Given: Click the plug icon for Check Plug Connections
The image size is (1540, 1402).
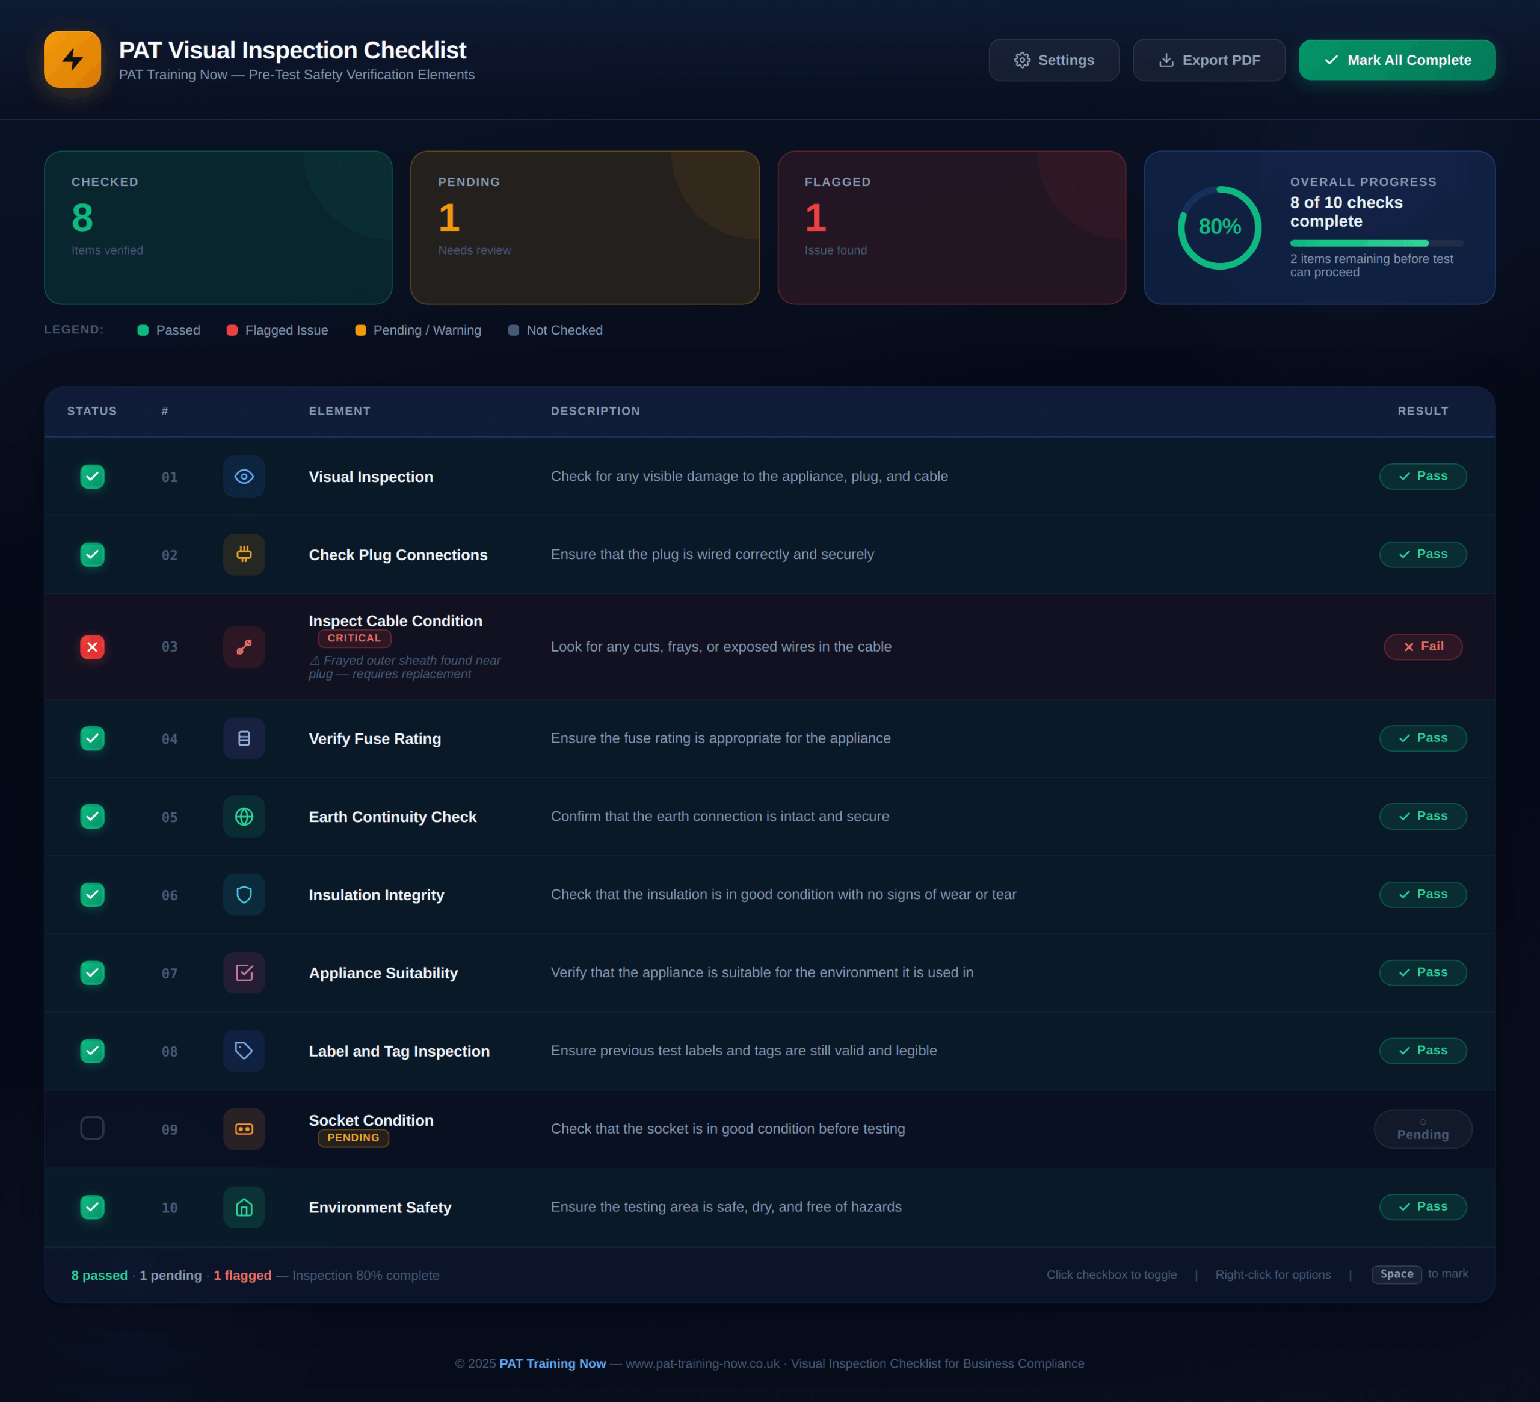Looking at the screenshot, I should pyautogui.click(x=244, y=555).
